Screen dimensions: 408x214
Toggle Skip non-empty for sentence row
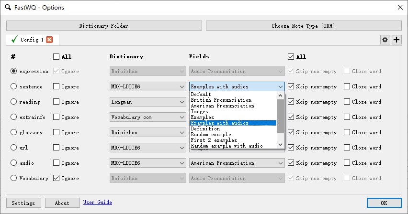pyautogui.click(x=291, y=86)
